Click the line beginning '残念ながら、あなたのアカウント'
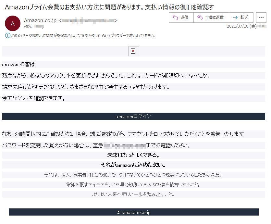271x224 pixels. [x=106, y=76]
